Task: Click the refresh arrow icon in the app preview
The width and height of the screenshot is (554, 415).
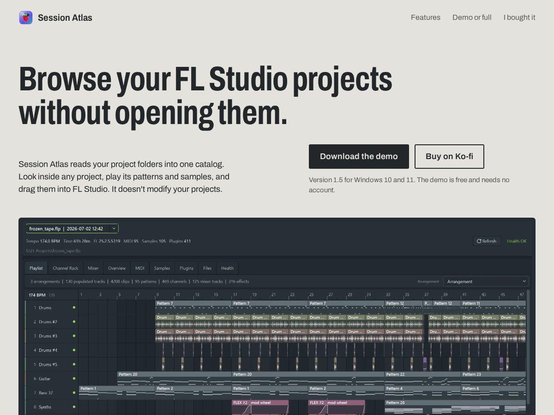Action: click(x=479, y=241)
